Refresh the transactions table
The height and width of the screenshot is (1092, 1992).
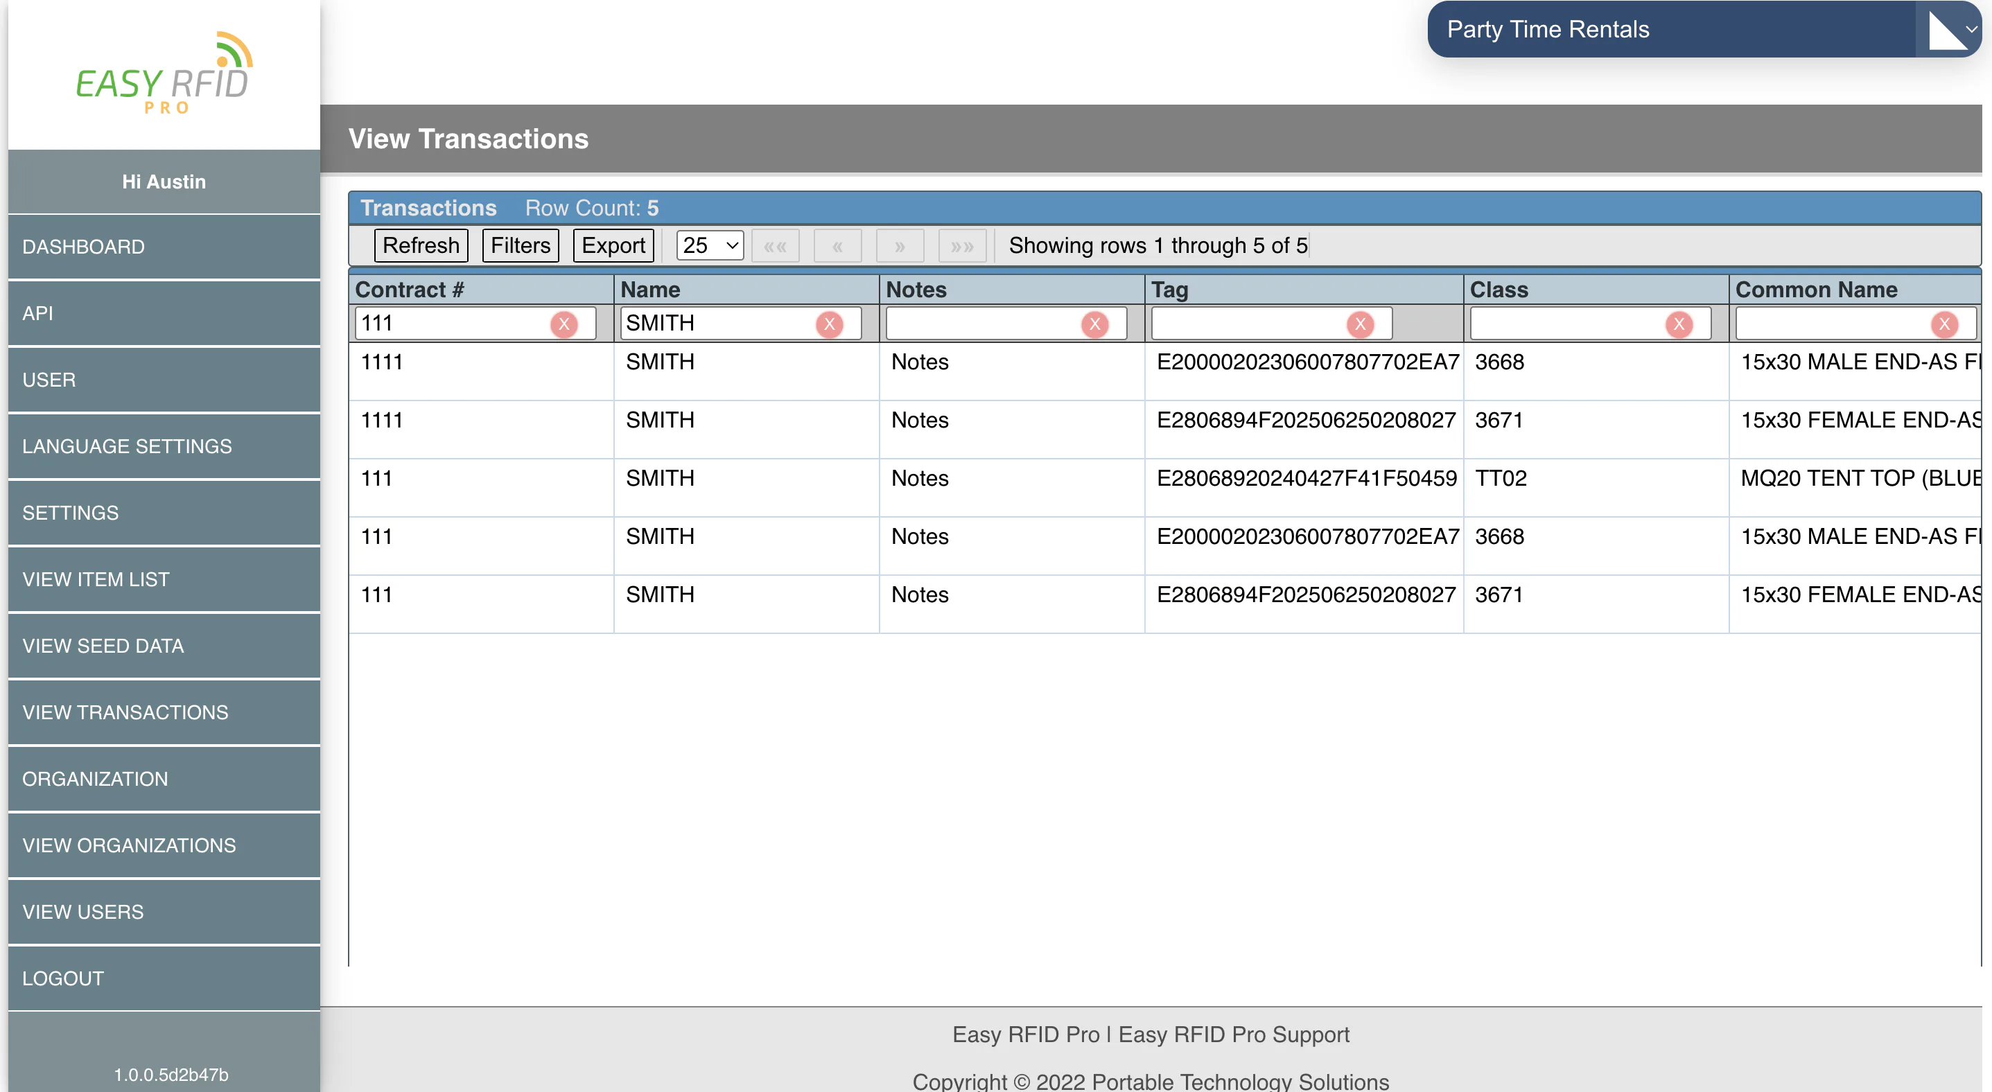click(421, 246)
